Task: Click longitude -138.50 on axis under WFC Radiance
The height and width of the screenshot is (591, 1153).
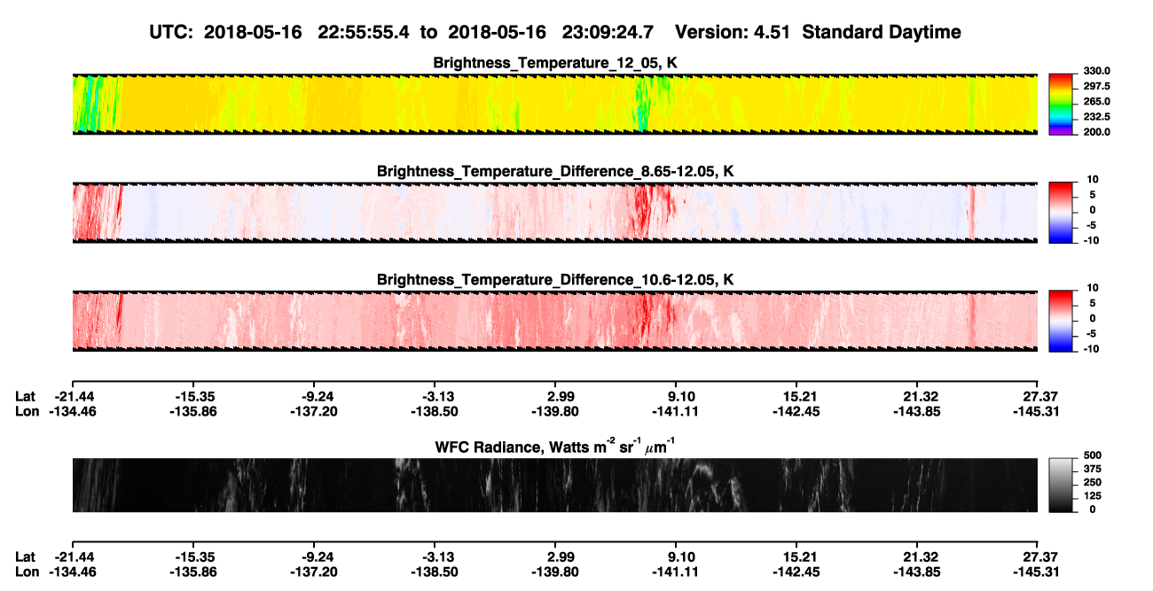Action: pos(434,572)
